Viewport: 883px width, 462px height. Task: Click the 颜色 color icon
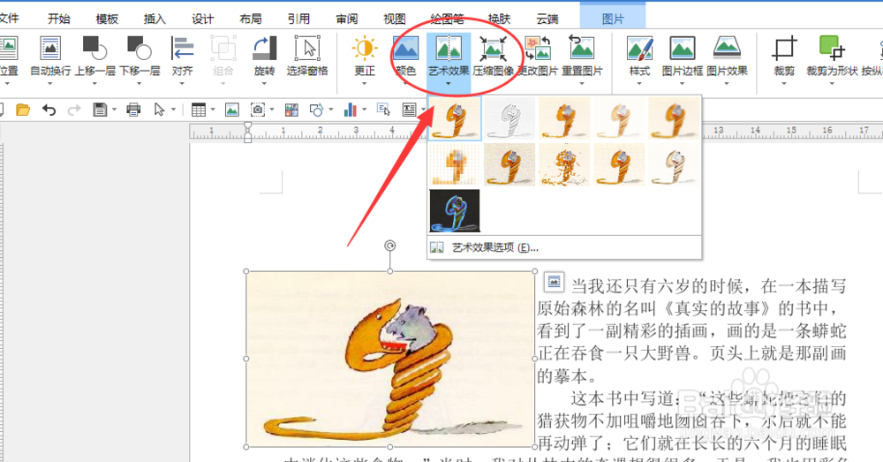[405, 49]
